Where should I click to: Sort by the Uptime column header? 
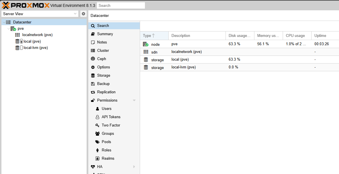click(325, 36)
